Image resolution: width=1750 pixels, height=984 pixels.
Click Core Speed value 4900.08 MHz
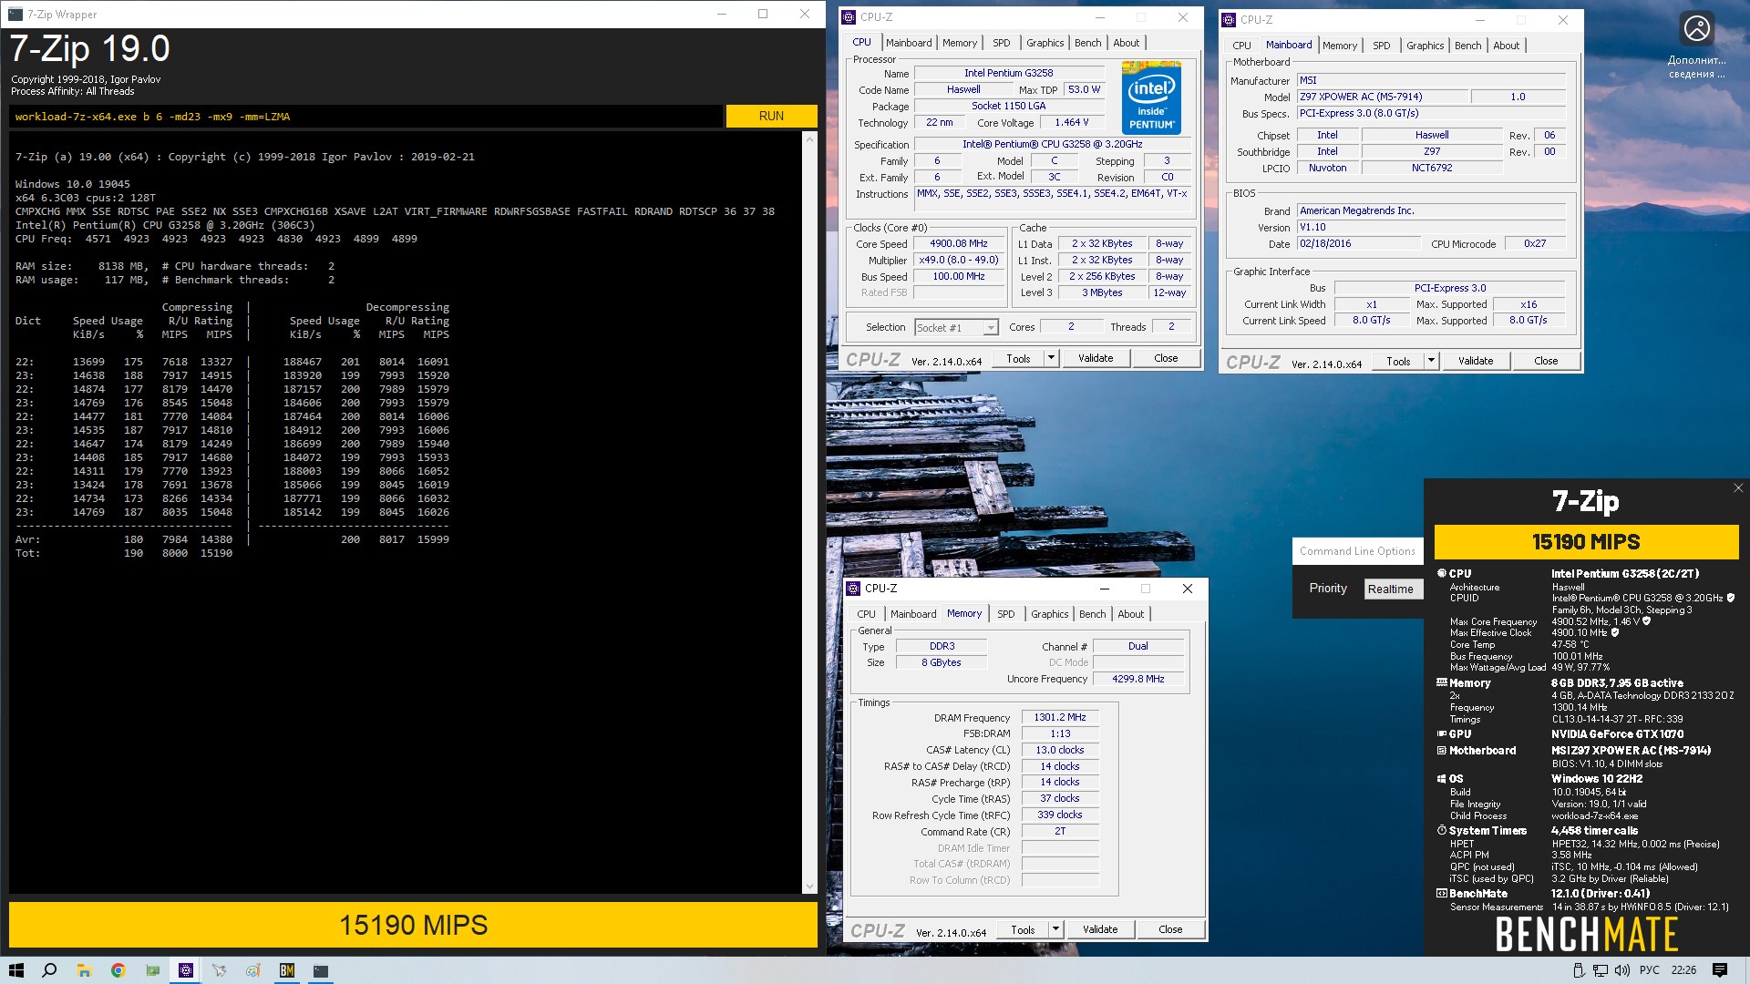coord(958,243)
